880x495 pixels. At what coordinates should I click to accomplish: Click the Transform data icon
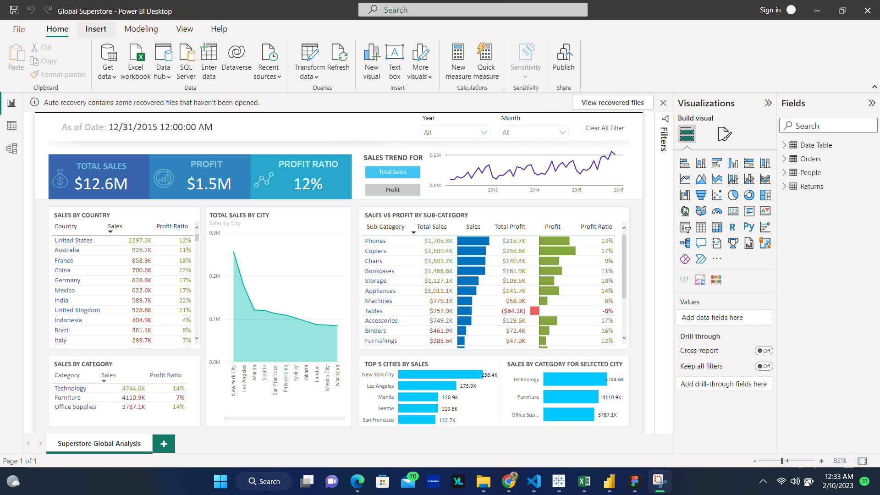pos(310,53)
